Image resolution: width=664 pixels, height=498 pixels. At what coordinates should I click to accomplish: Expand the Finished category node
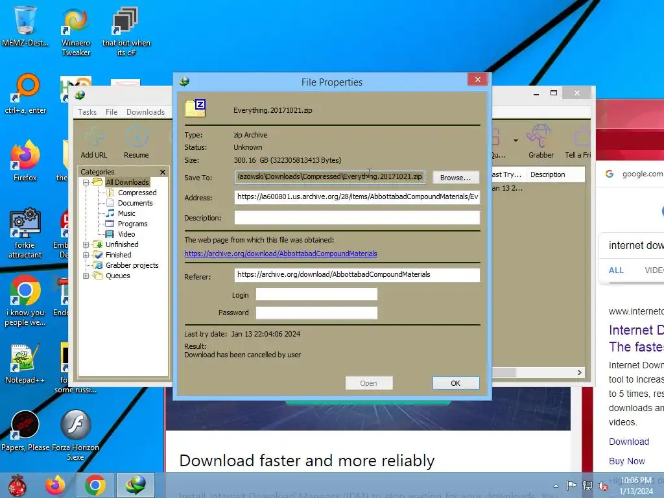pos(86,255)
